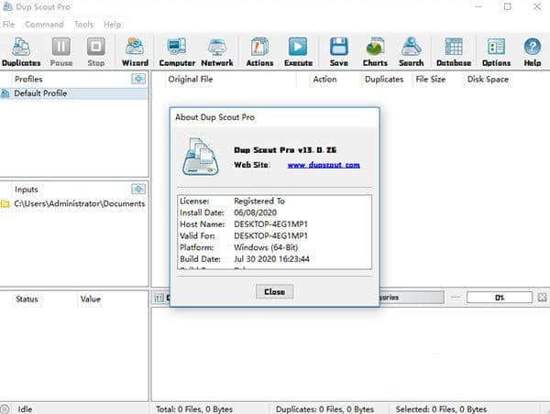Click the add button in Inputs panel header
The width and height of the screenshot is (550, 414).
[x=138, y=189]
